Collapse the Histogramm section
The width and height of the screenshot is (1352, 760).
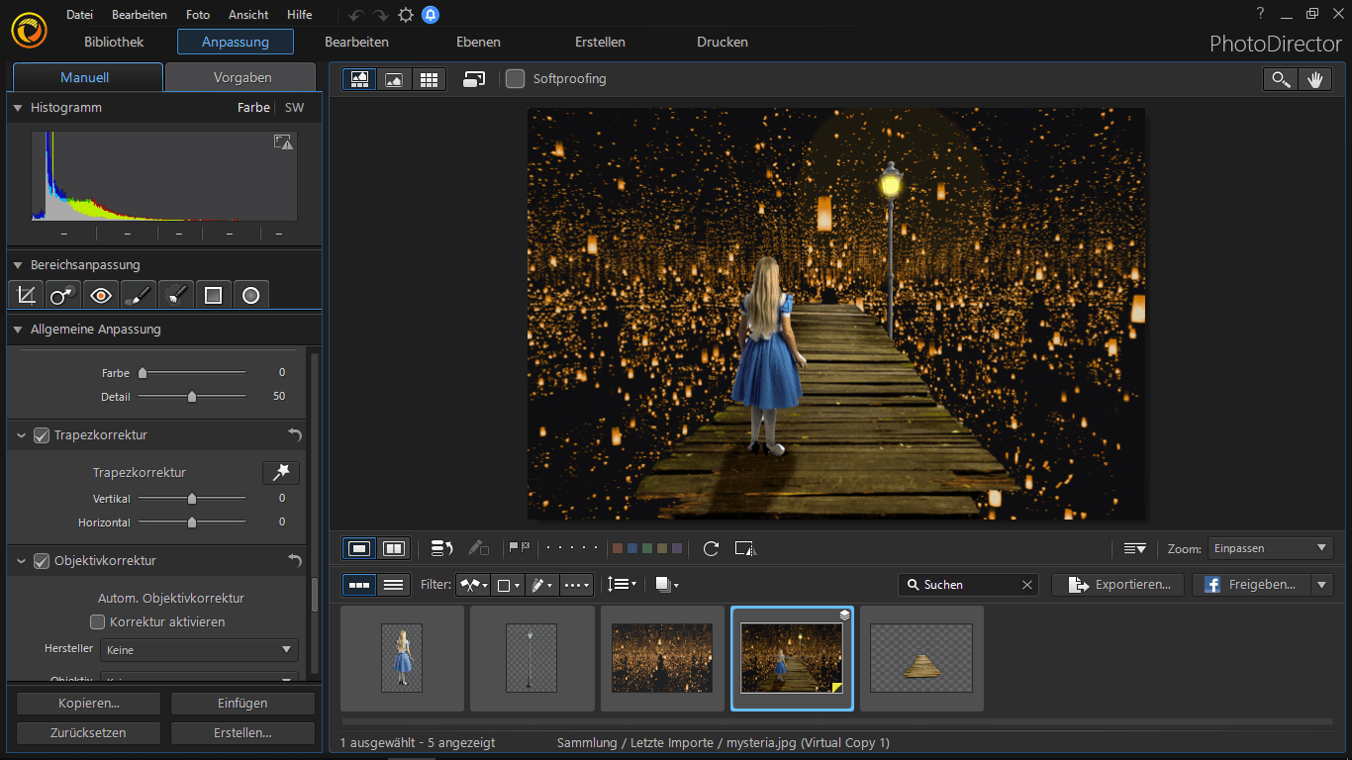[18, 108]
